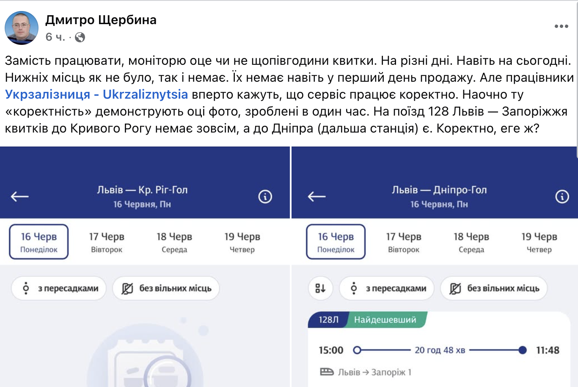Select 16 Черв Понеділок tab in right screenshot
Viewport: 578px width, 387px height.
[336, 242]
